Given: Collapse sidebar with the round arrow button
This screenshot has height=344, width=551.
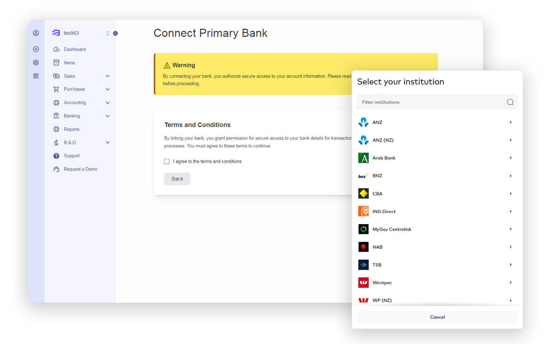Looking at the screenshot, I should (x=115, y=33).
